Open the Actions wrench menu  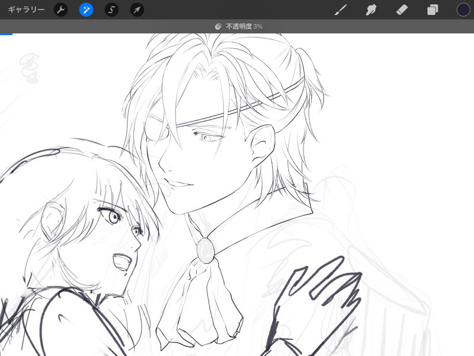click(x=61, y=9)
